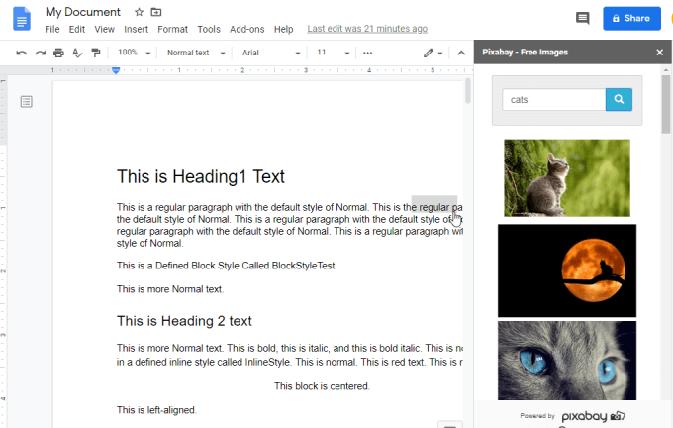The image size is (673, 428).
Task: Open the editing mode pencil dropdown
Action: tap(433, 53)
